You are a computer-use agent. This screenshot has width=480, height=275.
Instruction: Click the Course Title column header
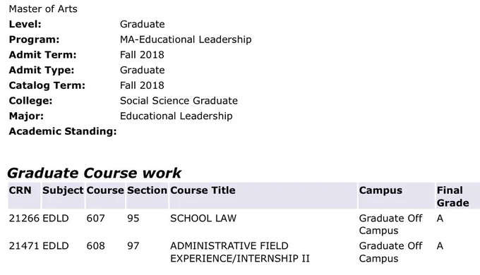point(203,190)
